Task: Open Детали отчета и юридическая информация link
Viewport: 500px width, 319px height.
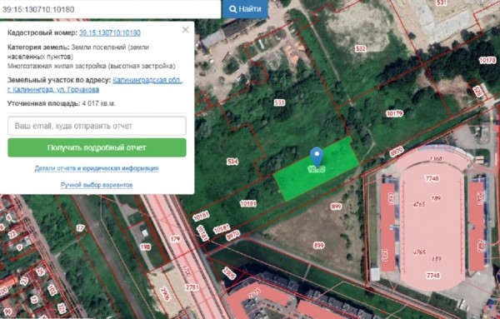Action: 97,168
